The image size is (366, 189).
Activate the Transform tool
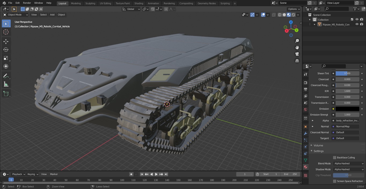[6, 66]
